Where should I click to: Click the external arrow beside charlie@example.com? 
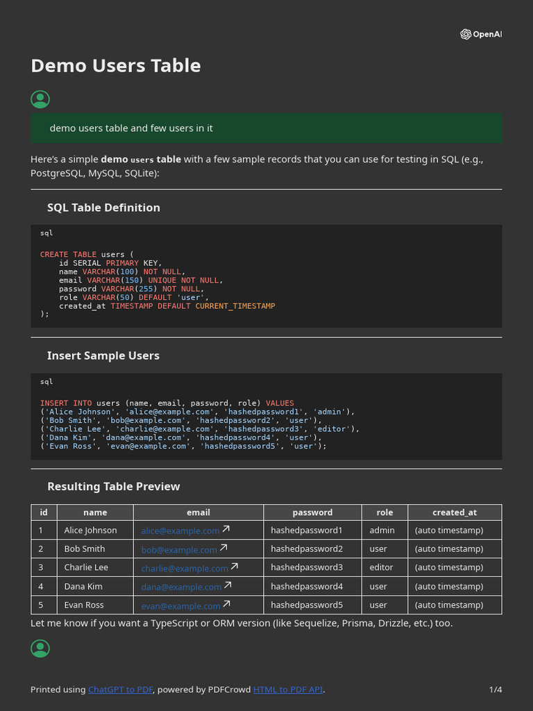coord(235,567)
